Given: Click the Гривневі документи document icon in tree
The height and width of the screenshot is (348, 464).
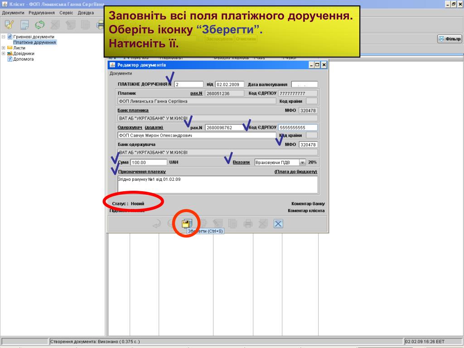Looking at the screenshot, I should click(10, 37).
